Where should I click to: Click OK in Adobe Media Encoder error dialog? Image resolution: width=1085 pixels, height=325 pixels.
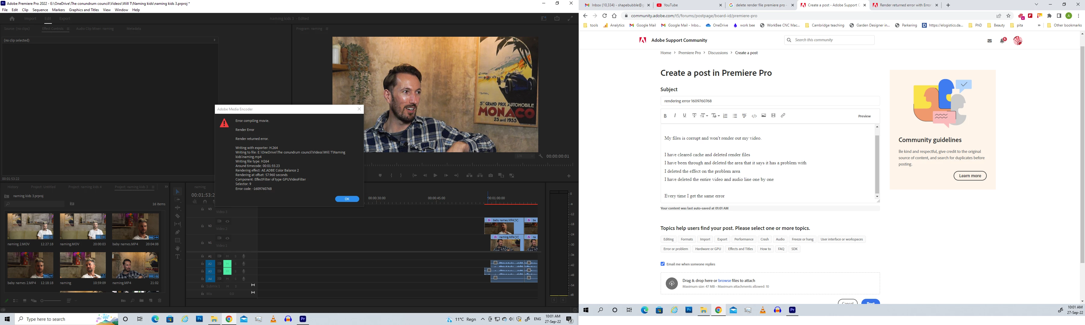tap(347, 199)
